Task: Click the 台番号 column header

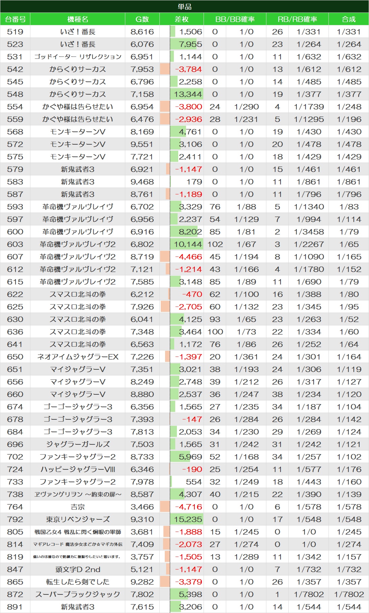Action: tap(15, 19)
